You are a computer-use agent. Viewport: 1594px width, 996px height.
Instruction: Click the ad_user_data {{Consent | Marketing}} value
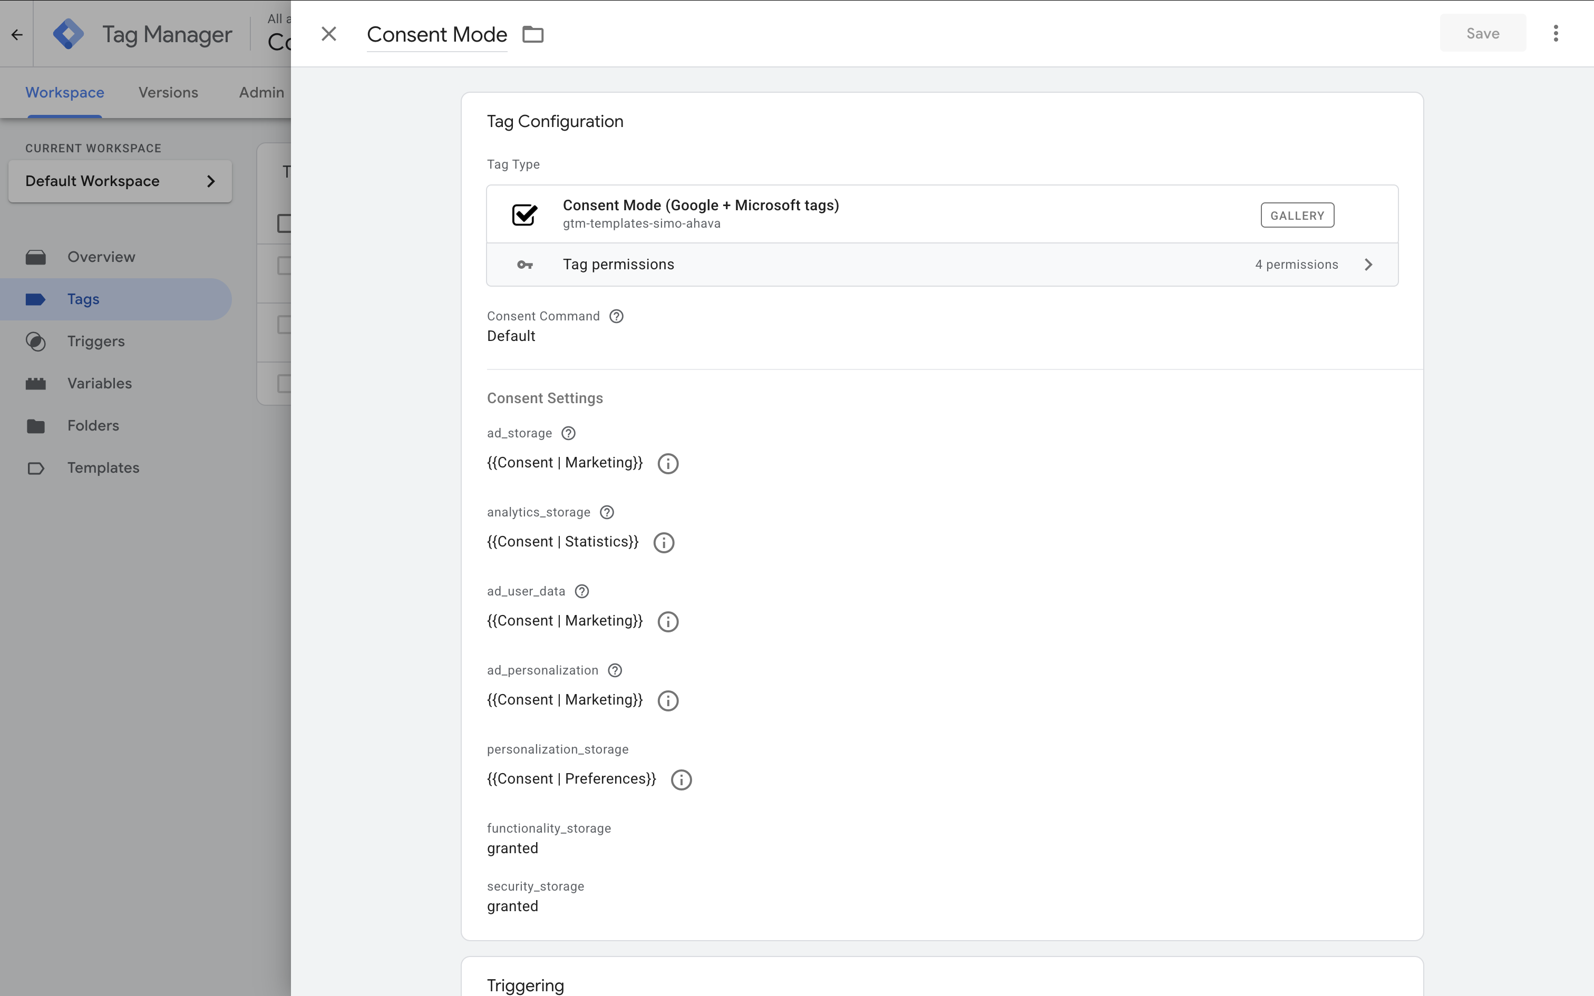(565, 621)
